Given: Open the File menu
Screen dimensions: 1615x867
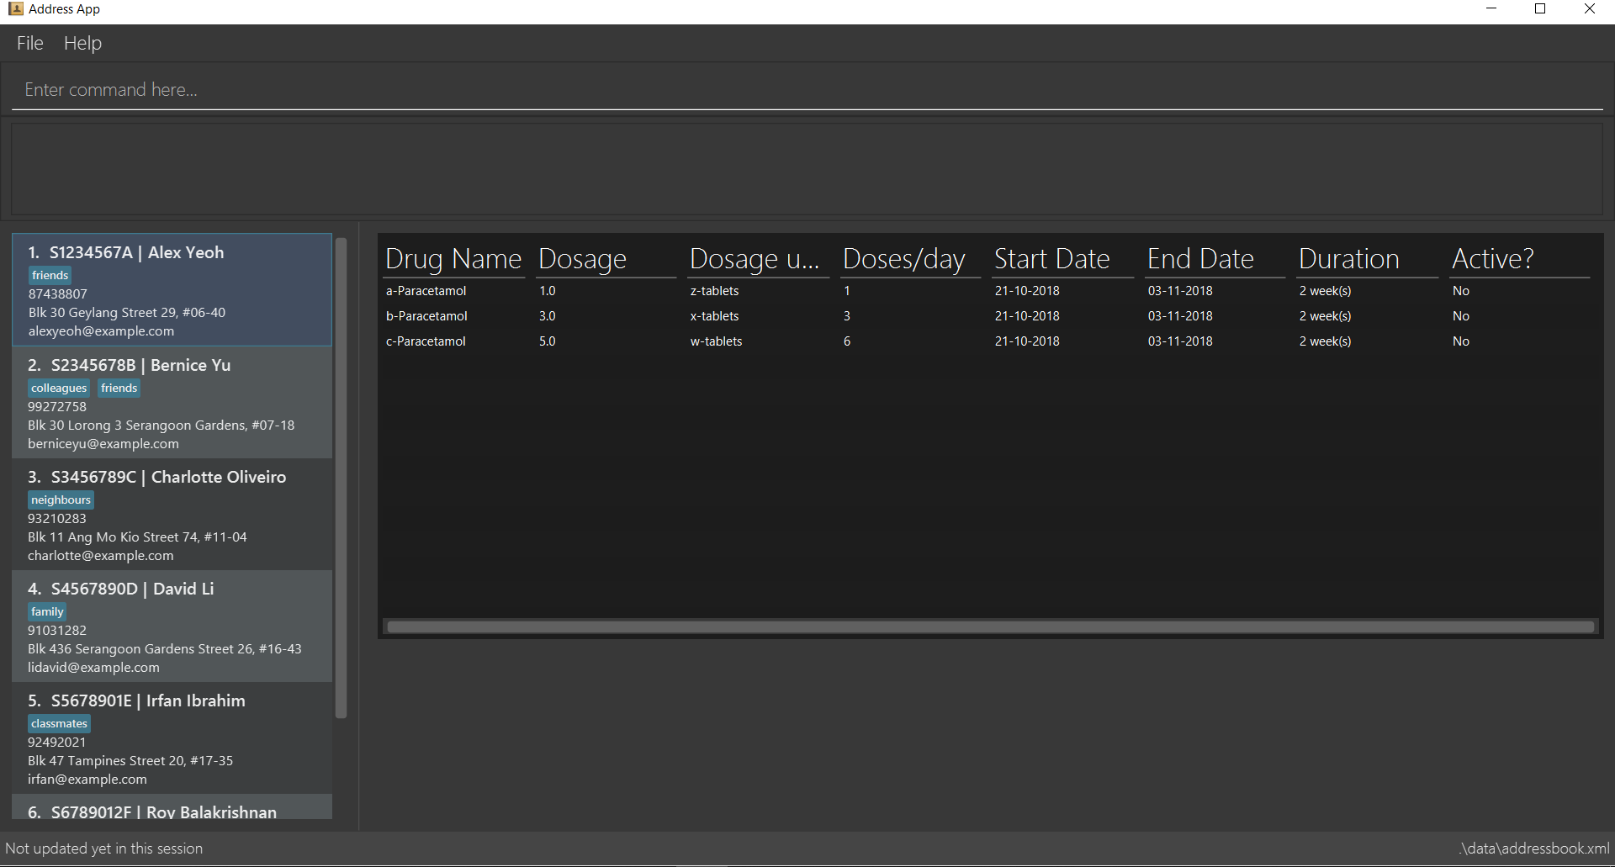Looking at the screenshot, I should 29,43.
